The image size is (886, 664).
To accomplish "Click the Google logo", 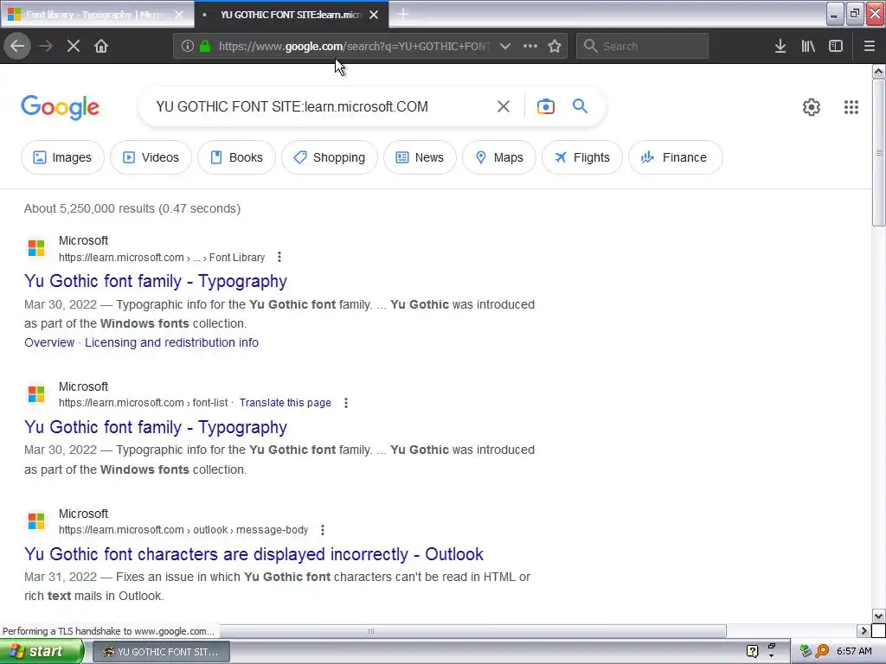I will pyautogui.click(x=60, y=107).
